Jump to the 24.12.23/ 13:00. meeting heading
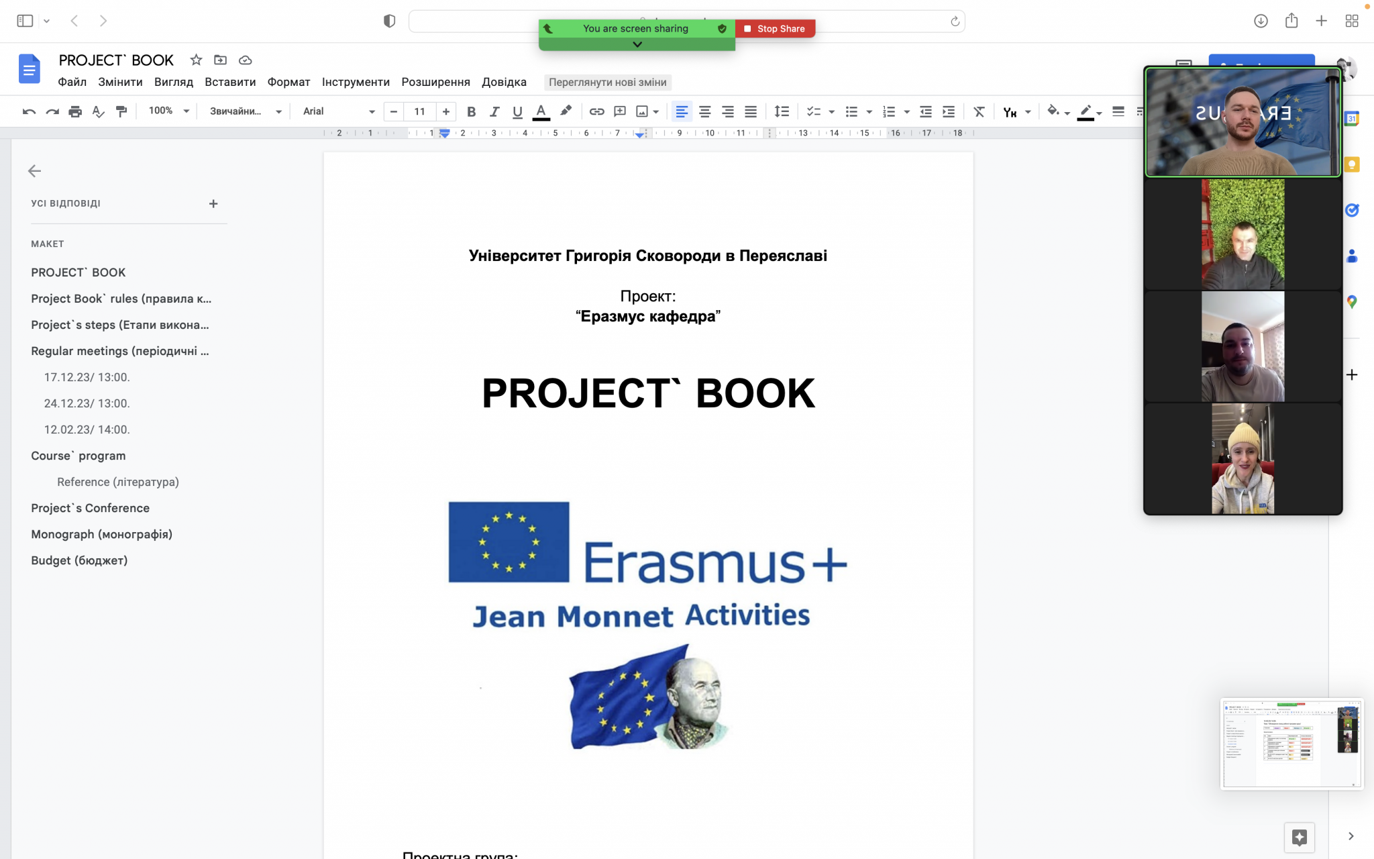Screen dimensions: 1374x859 (87, 403)
